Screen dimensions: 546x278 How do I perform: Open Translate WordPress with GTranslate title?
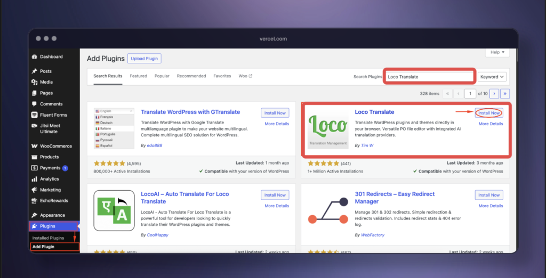190,112
